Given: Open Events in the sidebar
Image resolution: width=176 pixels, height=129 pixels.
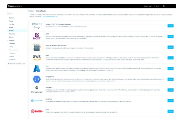Looking at the screenshot, I should point(11,27).
